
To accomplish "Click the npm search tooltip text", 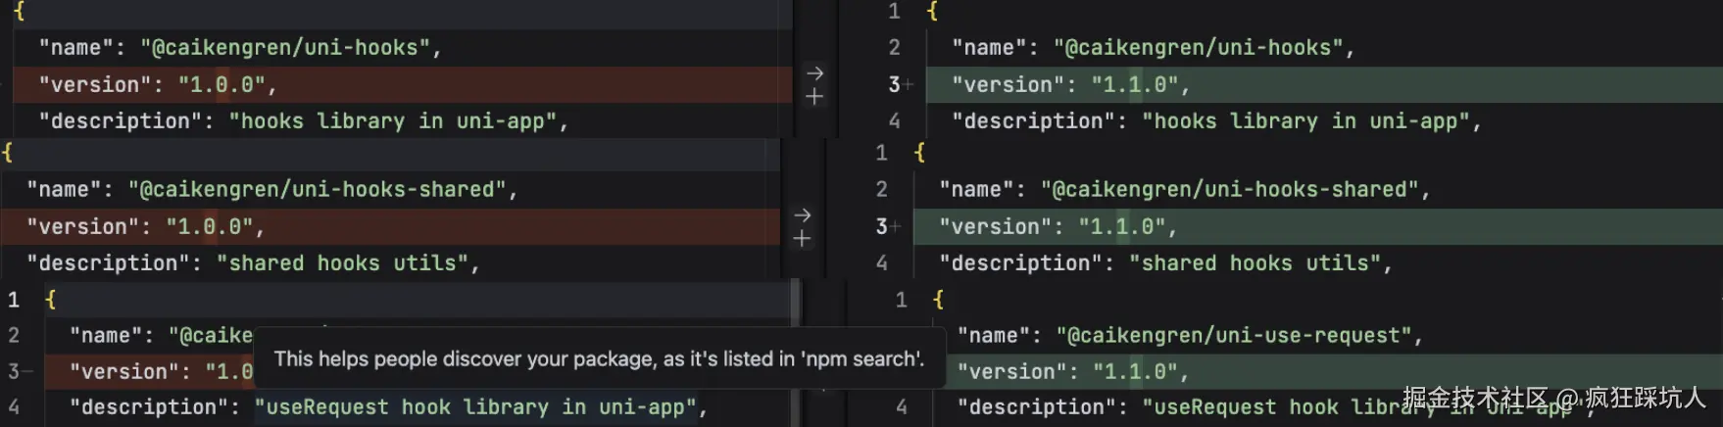I will pos(599,359).
